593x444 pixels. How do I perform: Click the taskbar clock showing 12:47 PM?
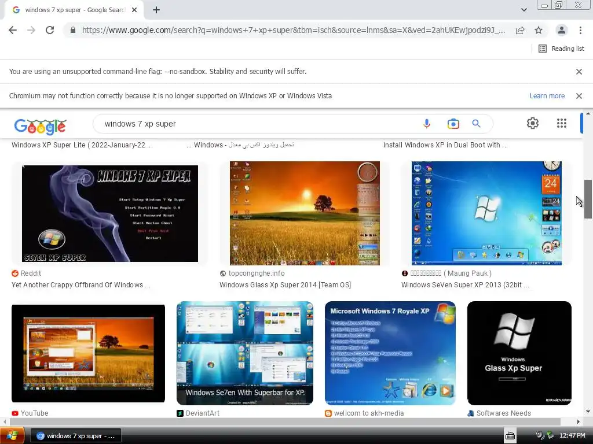pyautogui.click(x=572, y=436)
